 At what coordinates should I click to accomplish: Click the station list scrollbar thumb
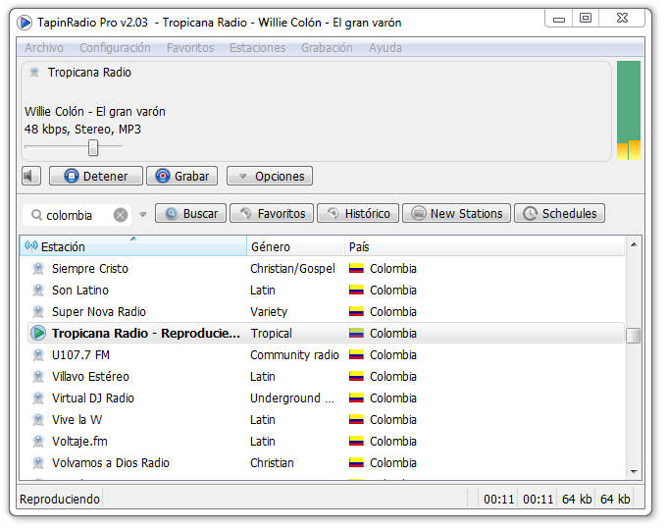634,335
